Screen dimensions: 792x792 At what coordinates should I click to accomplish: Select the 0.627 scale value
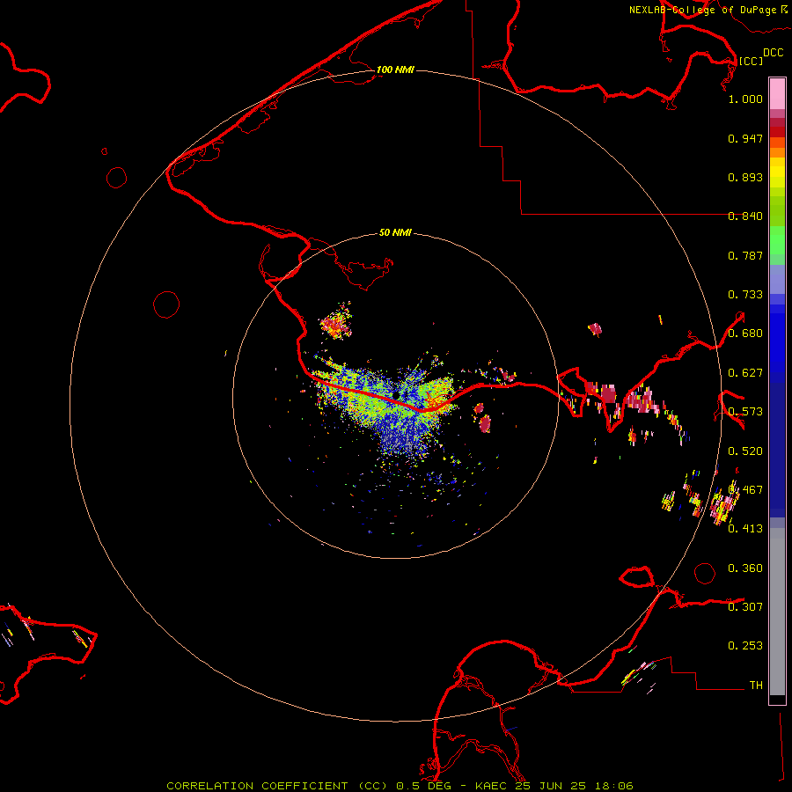pyautogui.click(x=745, y=373)
